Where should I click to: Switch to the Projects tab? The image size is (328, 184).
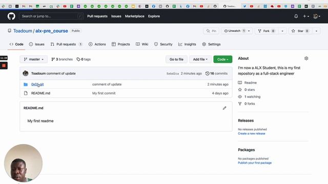click(121, 44)
